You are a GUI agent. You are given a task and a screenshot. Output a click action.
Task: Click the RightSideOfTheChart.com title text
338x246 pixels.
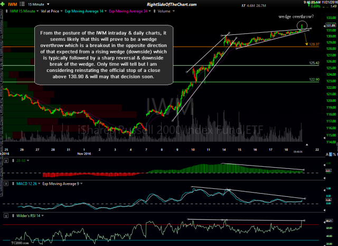(172, 4)
